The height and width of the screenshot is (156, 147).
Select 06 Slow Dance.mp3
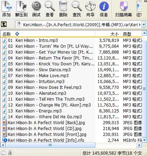(x=36, y=70)
